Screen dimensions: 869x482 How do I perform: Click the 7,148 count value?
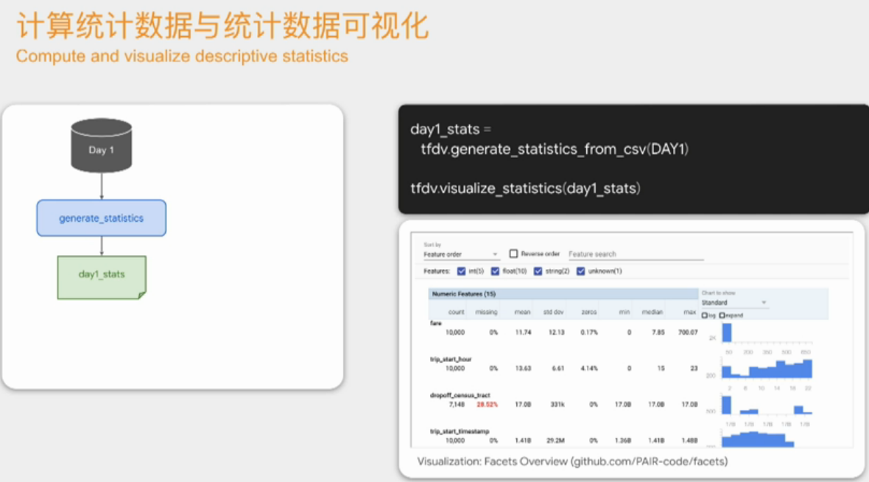[457, 405]
